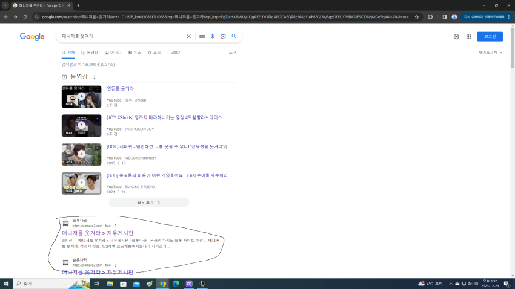Image resolution: width=515 pixels, height=289 pixels.
Task: Bookmark this page with the star
Action: (417, 17)
